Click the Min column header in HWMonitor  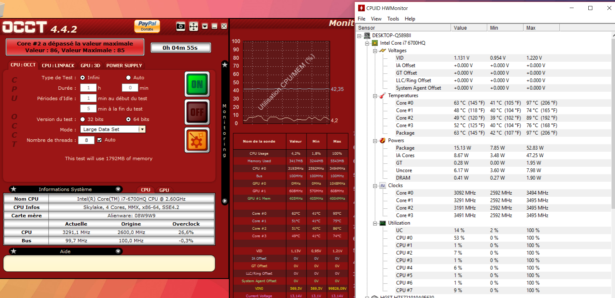tap(505, 28)
